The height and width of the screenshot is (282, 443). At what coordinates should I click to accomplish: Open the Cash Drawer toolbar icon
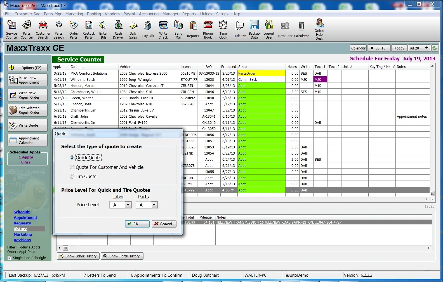point(118,29)
